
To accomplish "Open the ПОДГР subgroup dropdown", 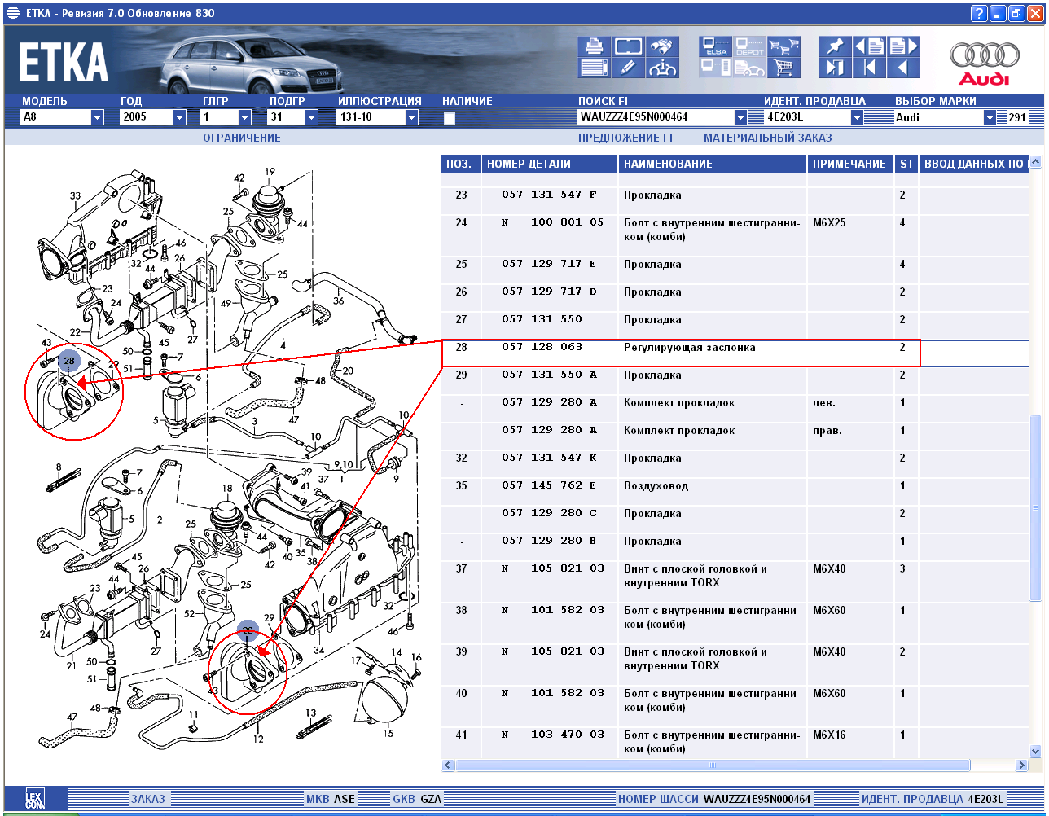I will [x=311, y=117].
